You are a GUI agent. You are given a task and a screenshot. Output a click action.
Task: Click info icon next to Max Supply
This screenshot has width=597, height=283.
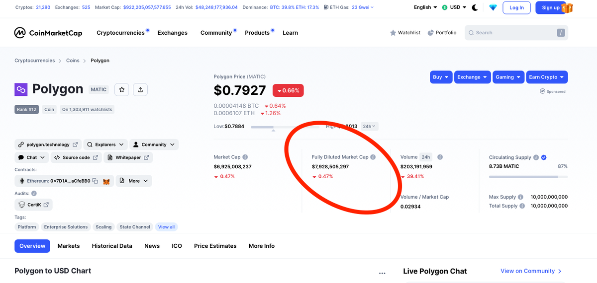point(520,197)
